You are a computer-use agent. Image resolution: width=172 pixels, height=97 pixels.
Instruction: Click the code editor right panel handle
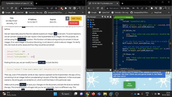click(170, 43)
